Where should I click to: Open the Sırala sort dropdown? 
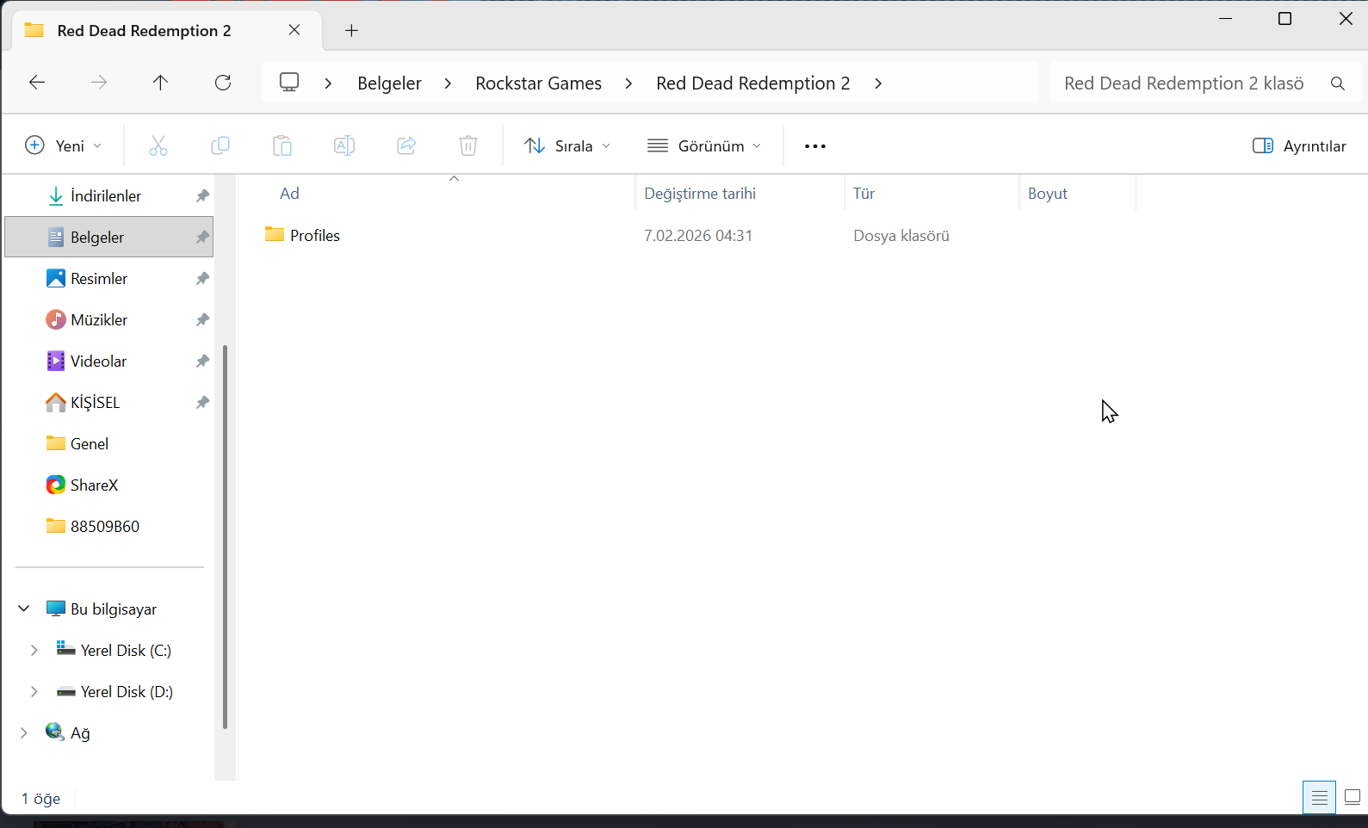(x=567, y=145)
